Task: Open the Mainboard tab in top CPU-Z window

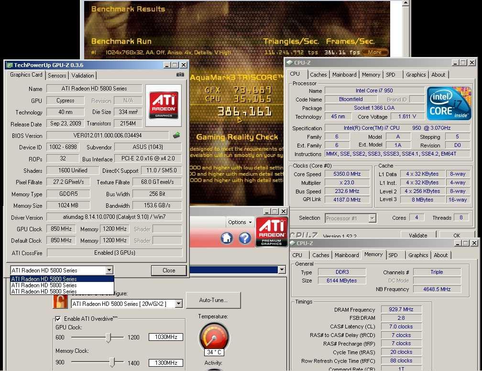Action: (344, 75)
